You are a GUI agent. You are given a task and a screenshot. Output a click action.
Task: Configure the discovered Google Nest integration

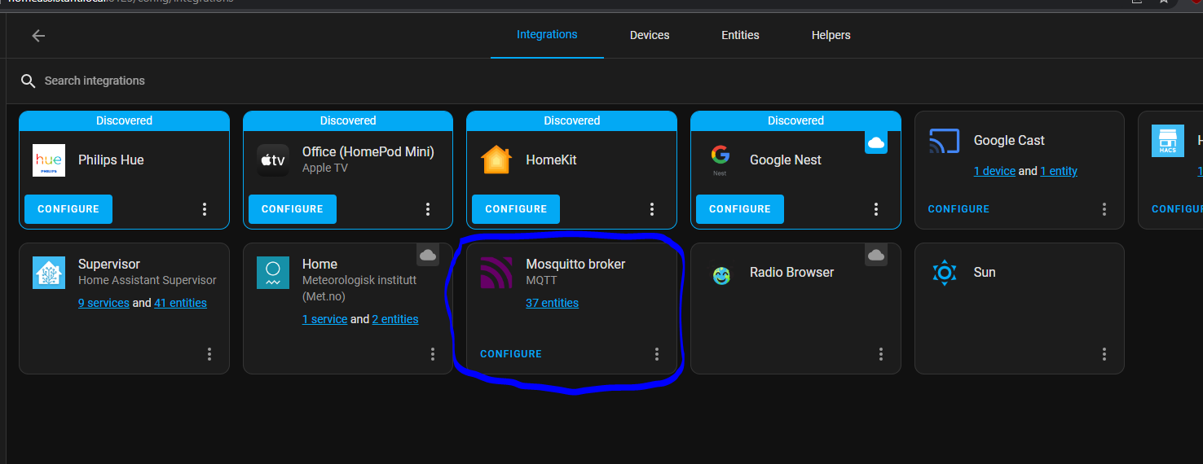coord(740,209)
